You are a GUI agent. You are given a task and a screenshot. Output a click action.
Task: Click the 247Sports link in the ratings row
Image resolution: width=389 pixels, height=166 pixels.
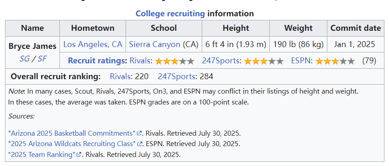click(221, 61)
